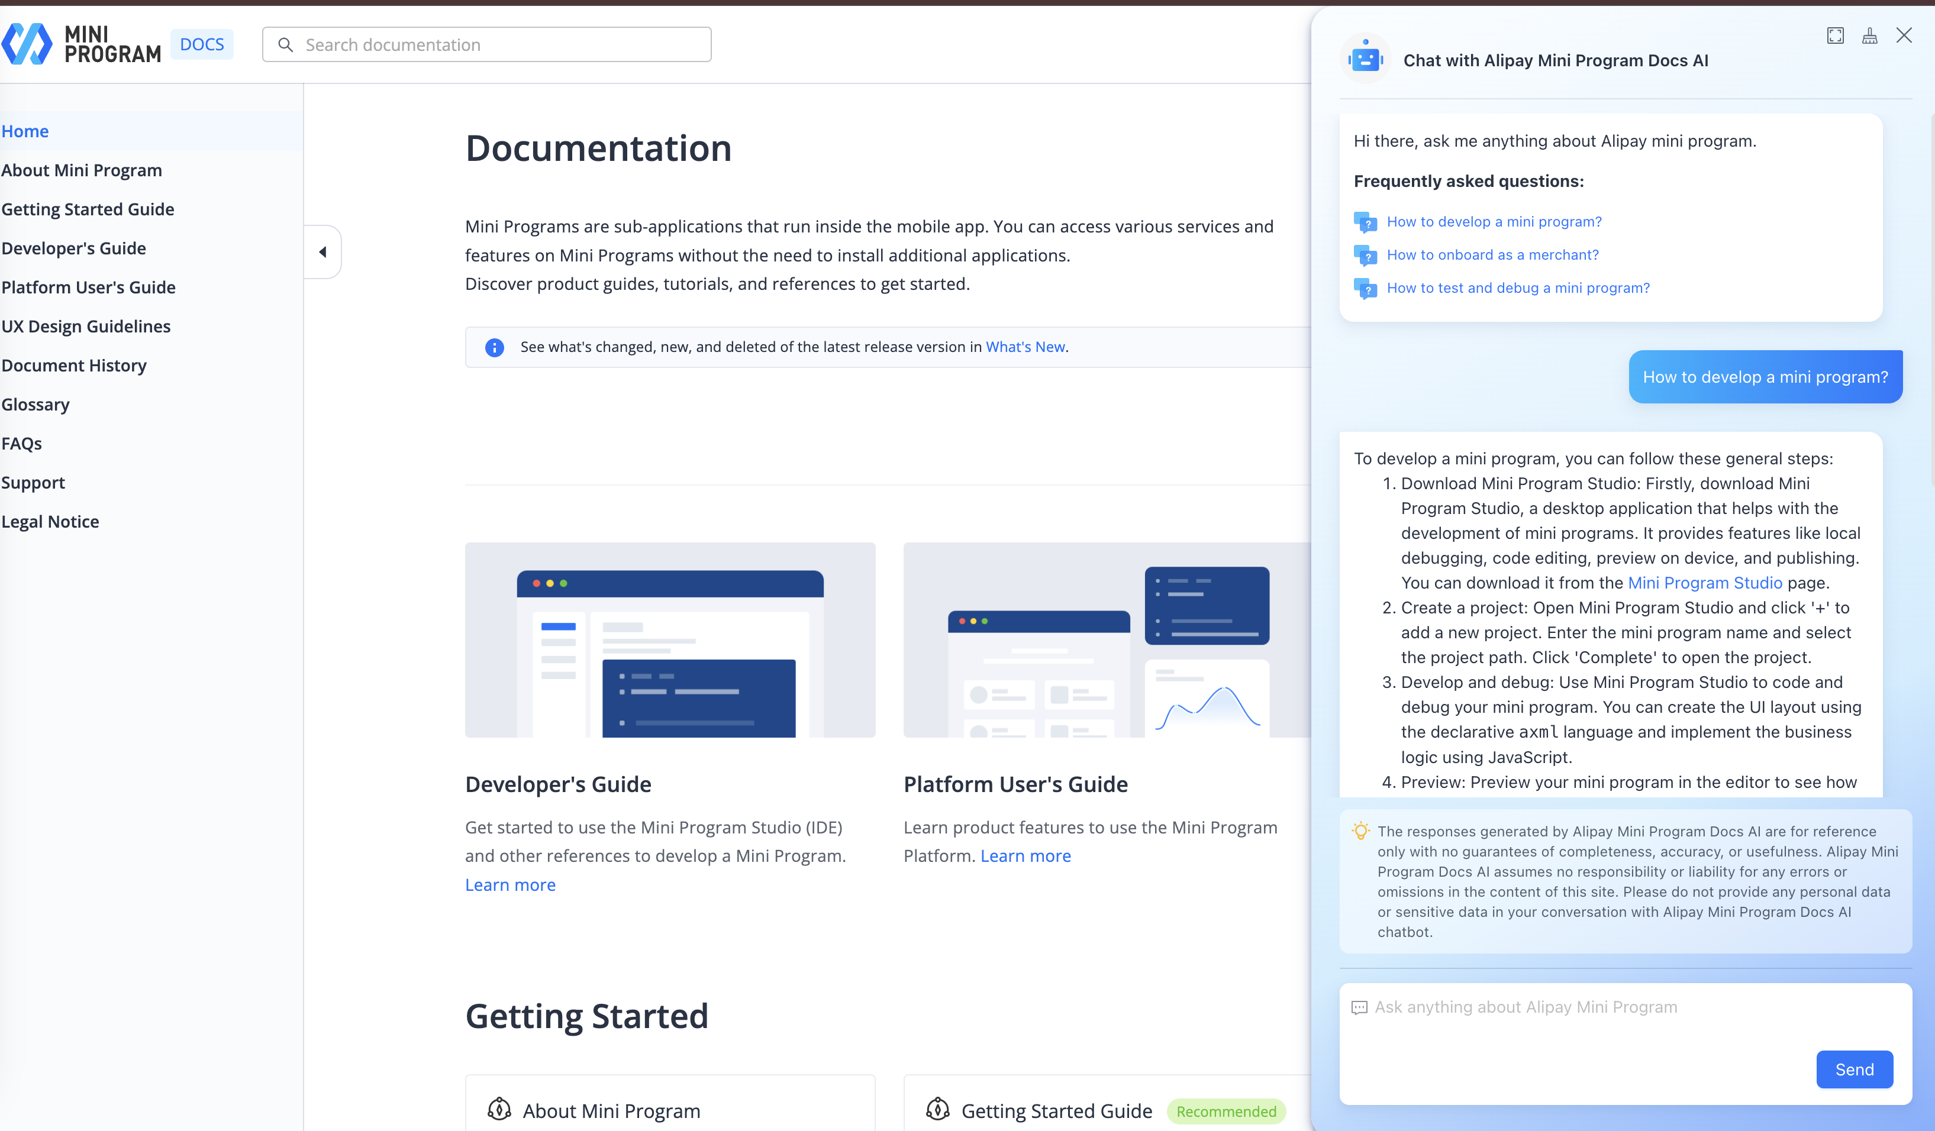Image resolution: width=1935 pixels, height=1131 pixels.
Task: Click the rocket icon beside About Mini Program
Action: [499, 1110]
